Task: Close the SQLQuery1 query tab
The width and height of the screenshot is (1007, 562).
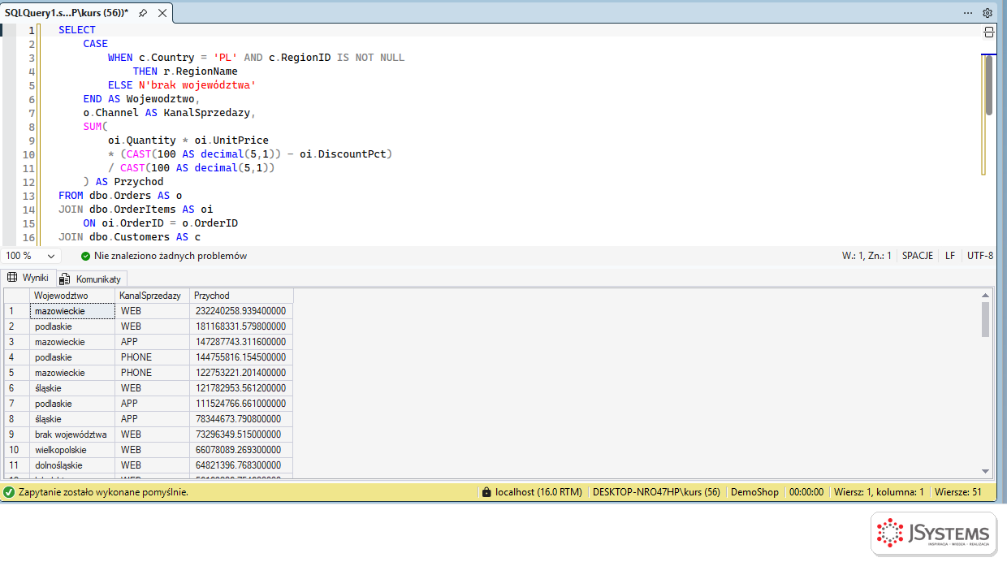Action: pos(162,13)
